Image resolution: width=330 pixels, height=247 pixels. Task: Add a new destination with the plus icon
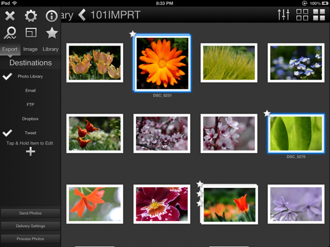30,151
